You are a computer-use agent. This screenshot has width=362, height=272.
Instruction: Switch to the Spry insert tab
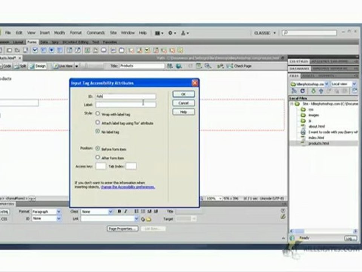tap(55, 42)
